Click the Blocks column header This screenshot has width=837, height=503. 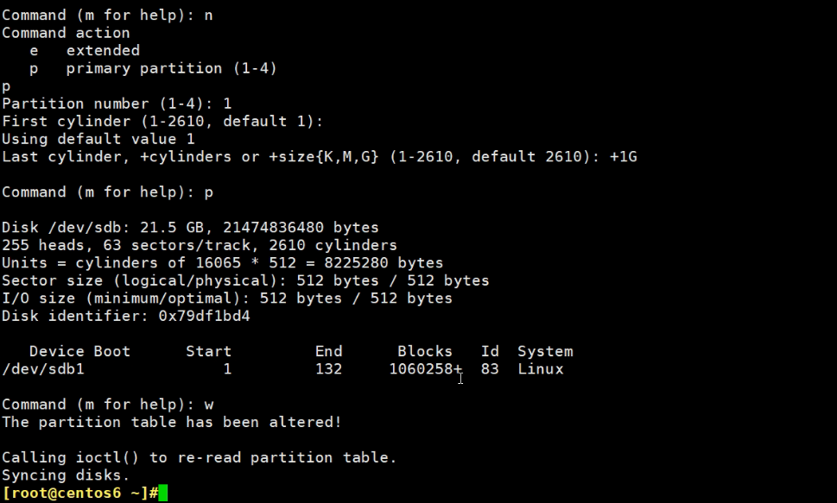click(x=424, y=351)
